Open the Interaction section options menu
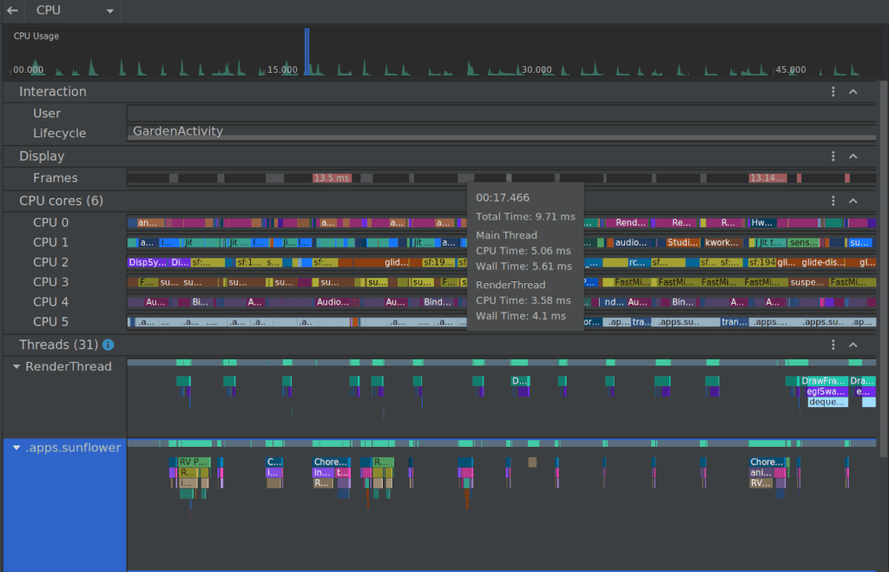Screen dimensions: 889x572 [833, 91]
